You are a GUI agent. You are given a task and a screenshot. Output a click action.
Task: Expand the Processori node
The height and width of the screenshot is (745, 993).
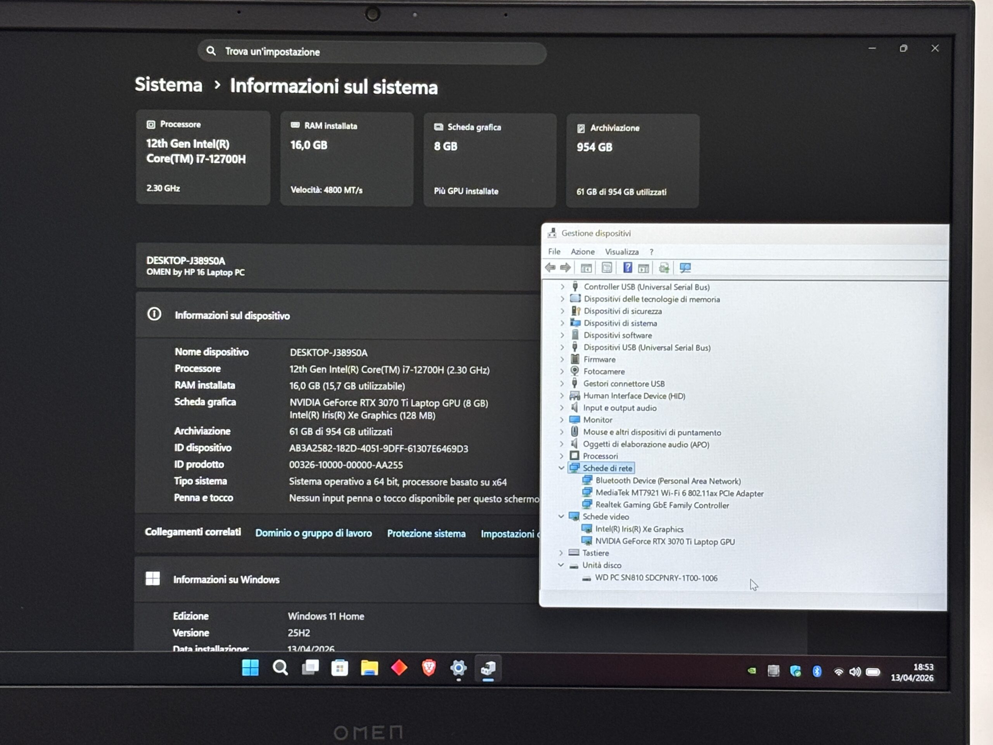pyautogui.click(x=562, y=456)
